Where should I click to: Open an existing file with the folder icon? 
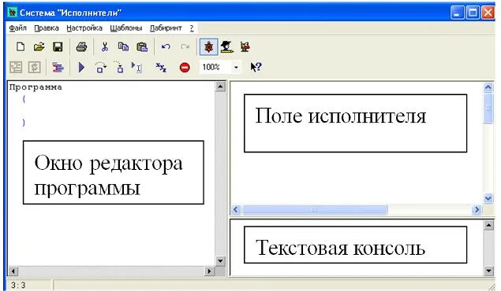(39, 47)
